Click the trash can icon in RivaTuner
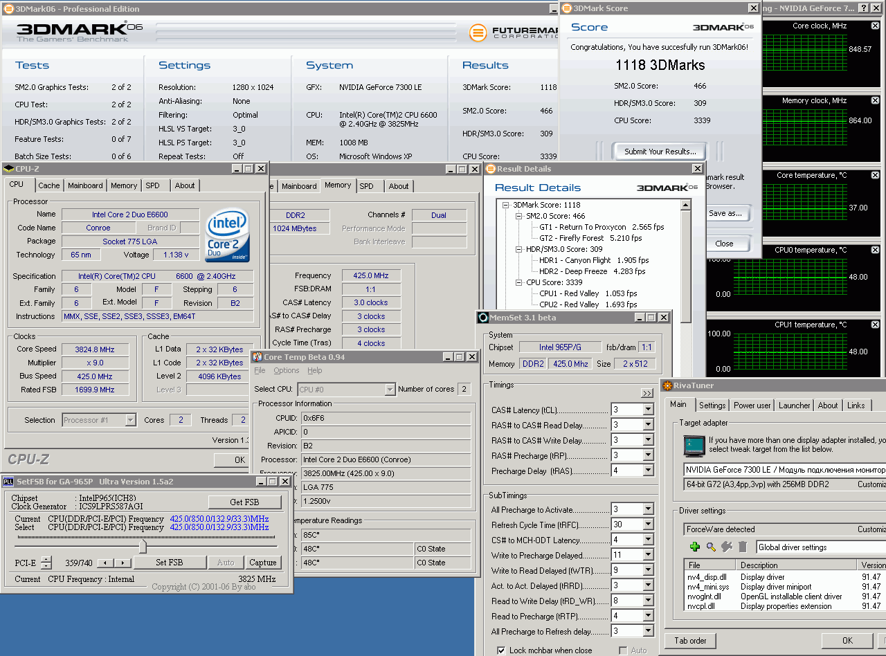Screen dimensions: 886x656 (743, 547)
